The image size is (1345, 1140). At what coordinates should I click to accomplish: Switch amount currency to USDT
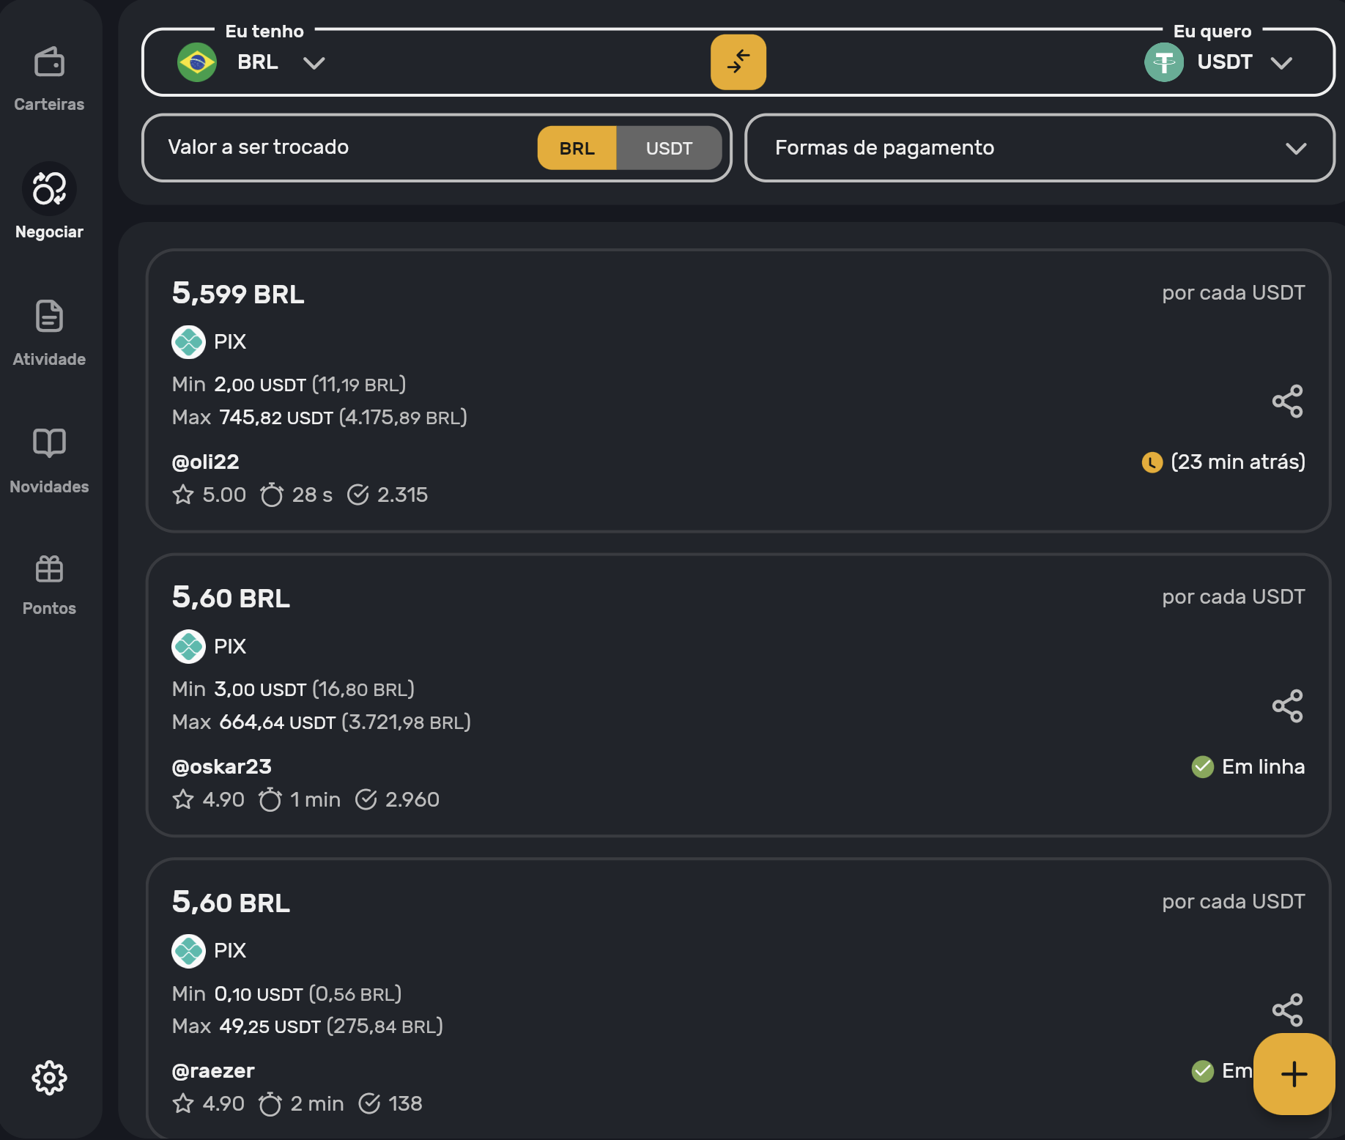coord(669,148)
